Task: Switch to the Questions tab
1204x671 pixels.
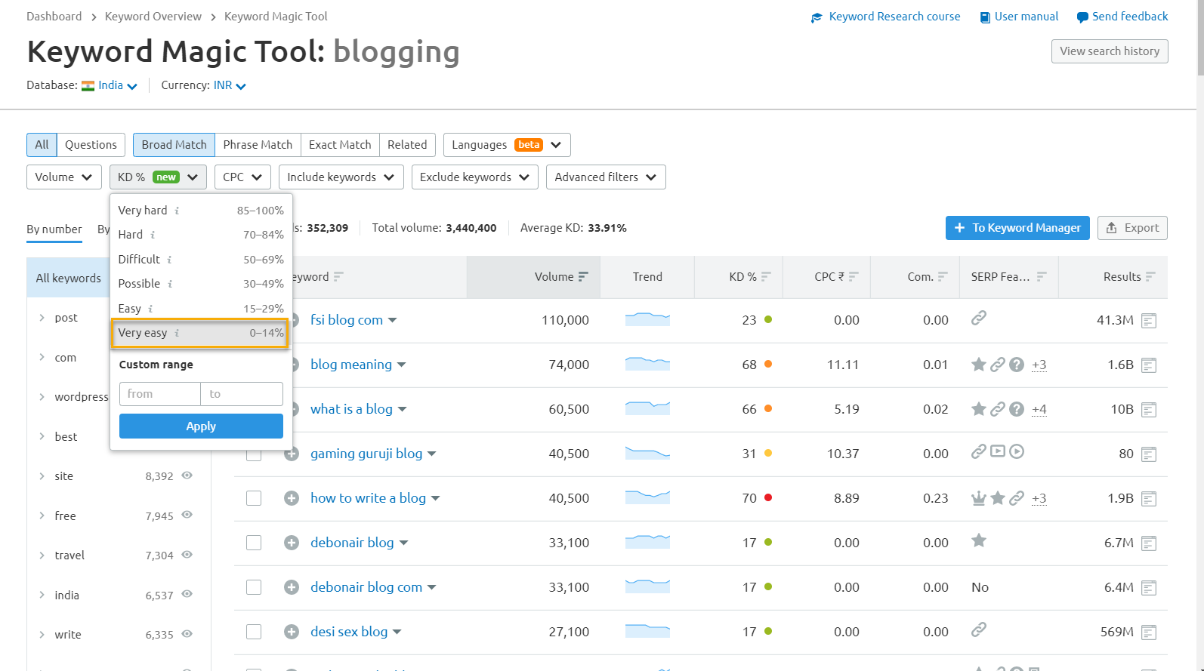Action: pos(91,145)
